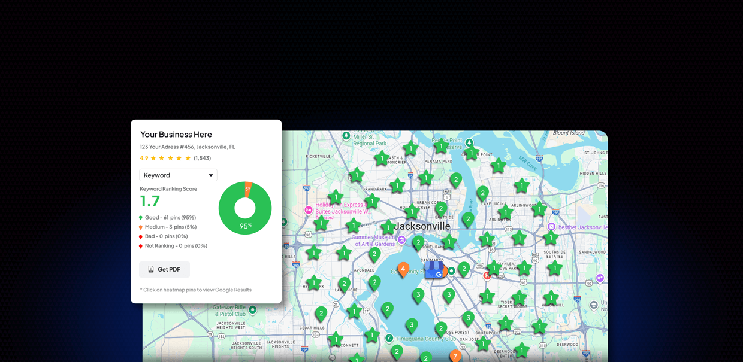Viewport: 743px width, 362px height.
Task: Click the Good – 61 pins legend entry
Action: pos(170,218)
